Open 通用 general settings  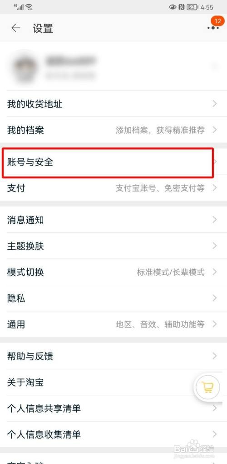tap(113, 324)
